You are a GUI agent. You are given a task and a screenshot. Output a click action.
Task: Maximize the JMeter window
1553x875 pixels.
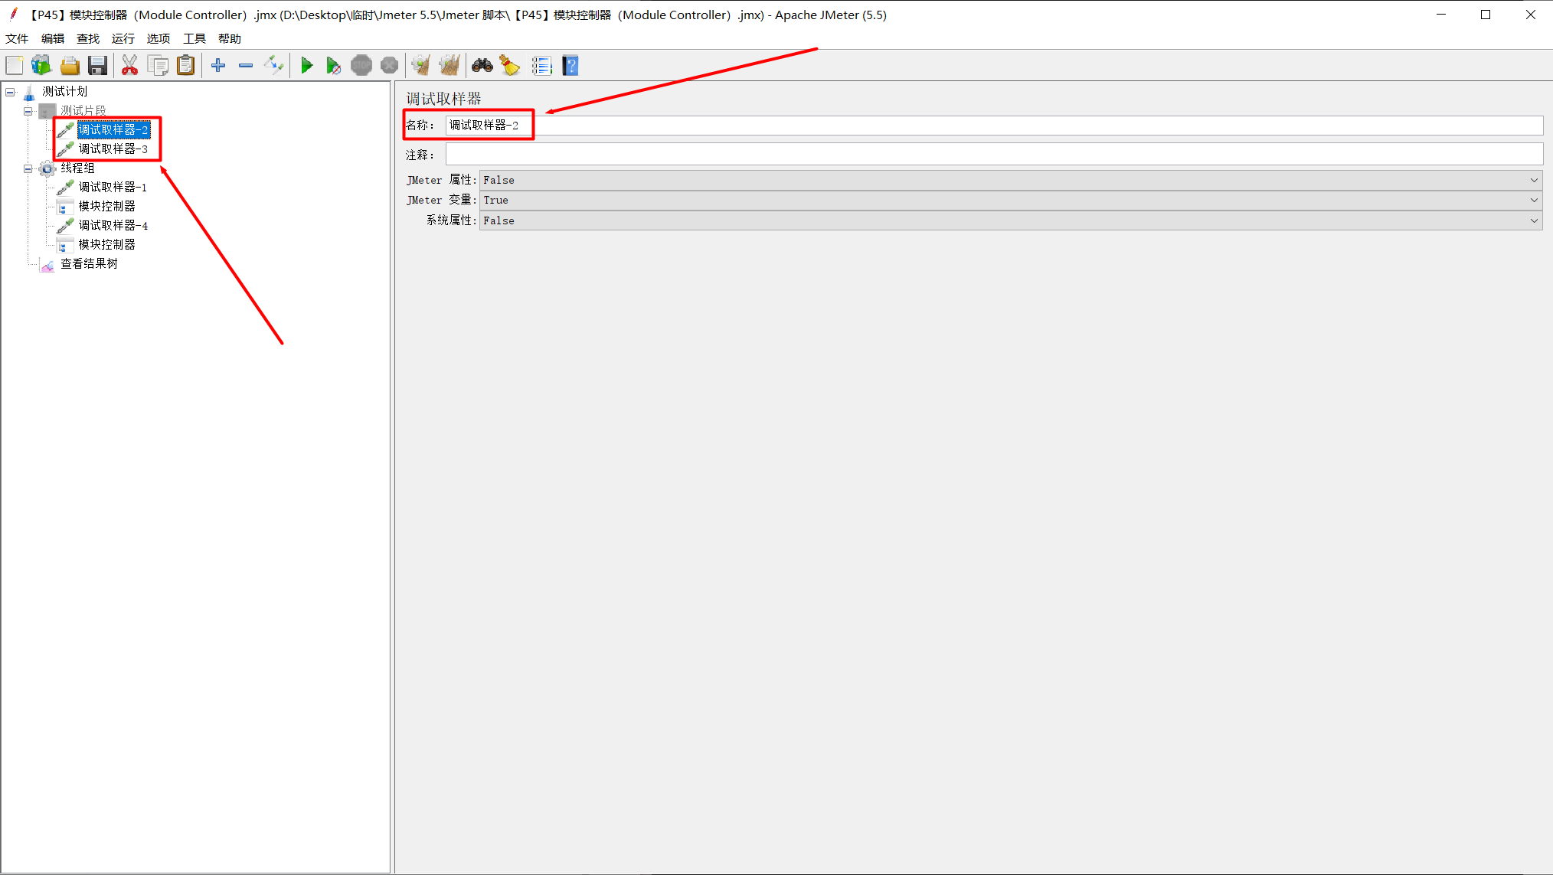click(1486, 15)
